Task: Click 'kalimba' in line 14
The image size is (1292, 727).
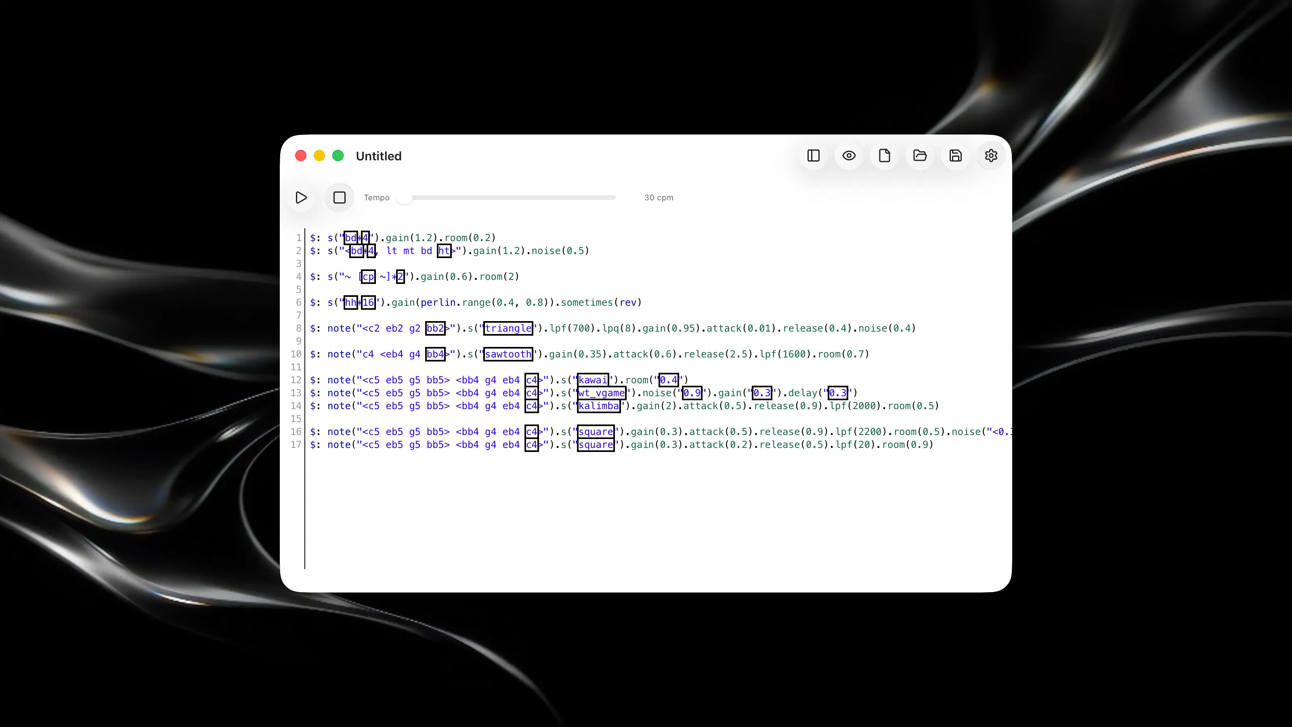Action: coord(599,406)
